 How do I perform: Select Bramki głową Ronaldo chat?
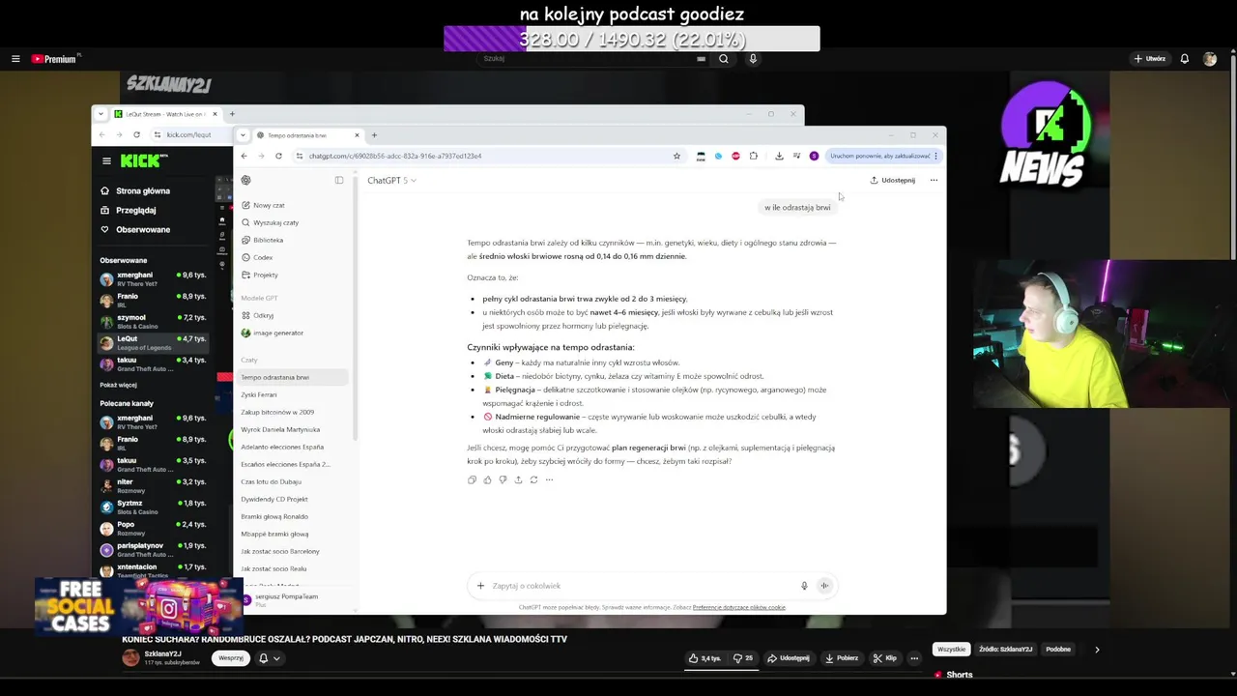click(x=274, y=516)
